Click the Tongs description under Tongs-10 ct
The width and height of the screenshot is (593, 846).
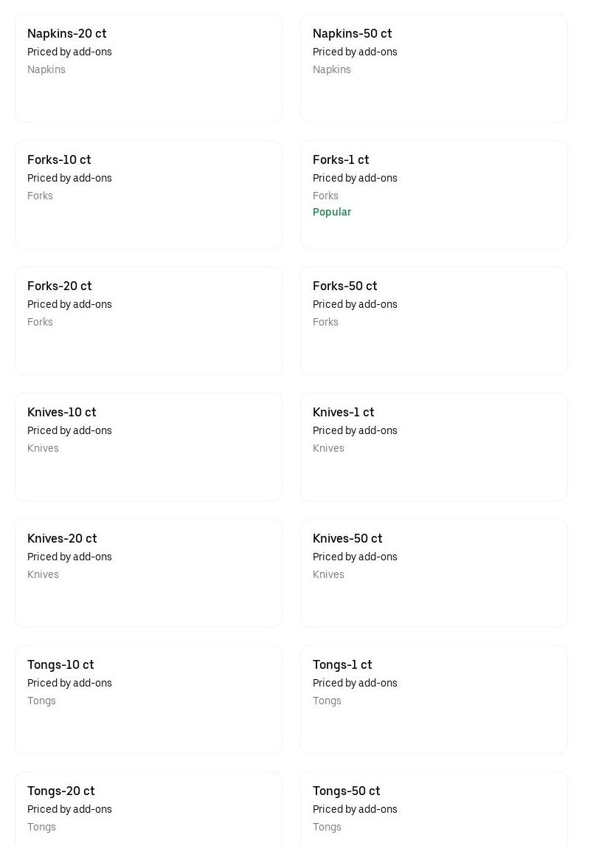[x=41, y=701]
